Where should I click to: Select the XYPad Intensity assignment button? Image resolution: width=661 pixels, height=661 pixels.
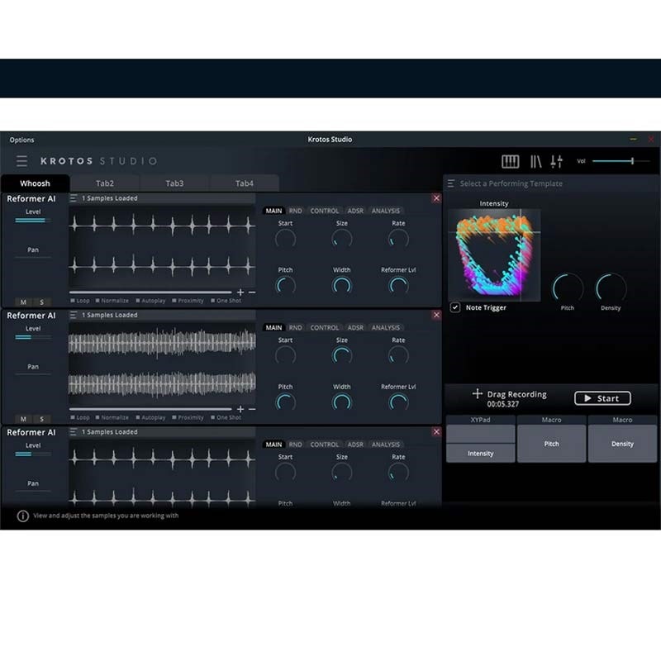coord(481,453)
